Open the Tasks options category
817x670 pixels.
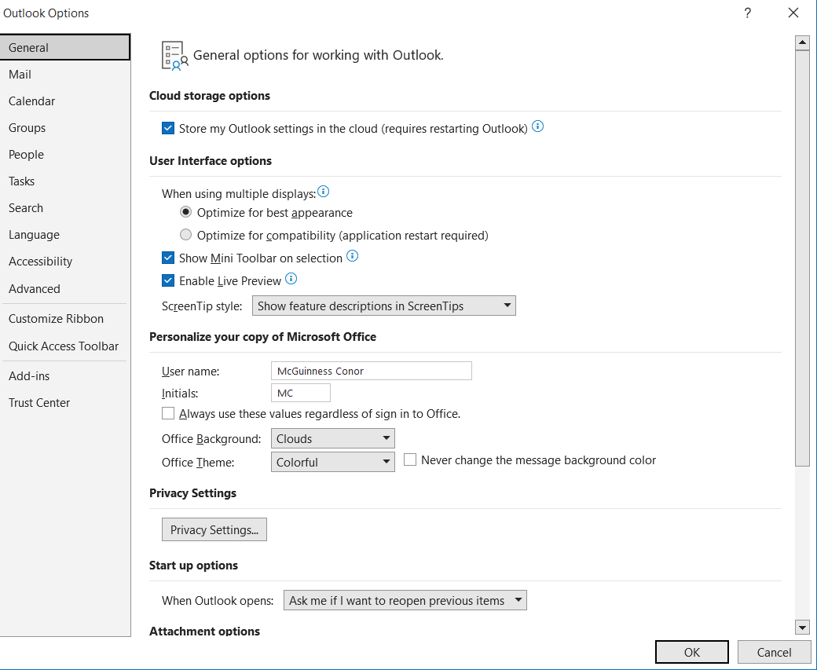65,181
